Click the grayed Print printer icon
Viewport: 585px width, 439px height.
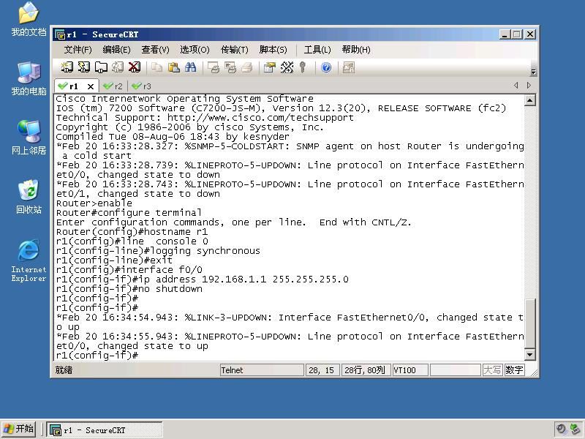(x=247, y=67)
